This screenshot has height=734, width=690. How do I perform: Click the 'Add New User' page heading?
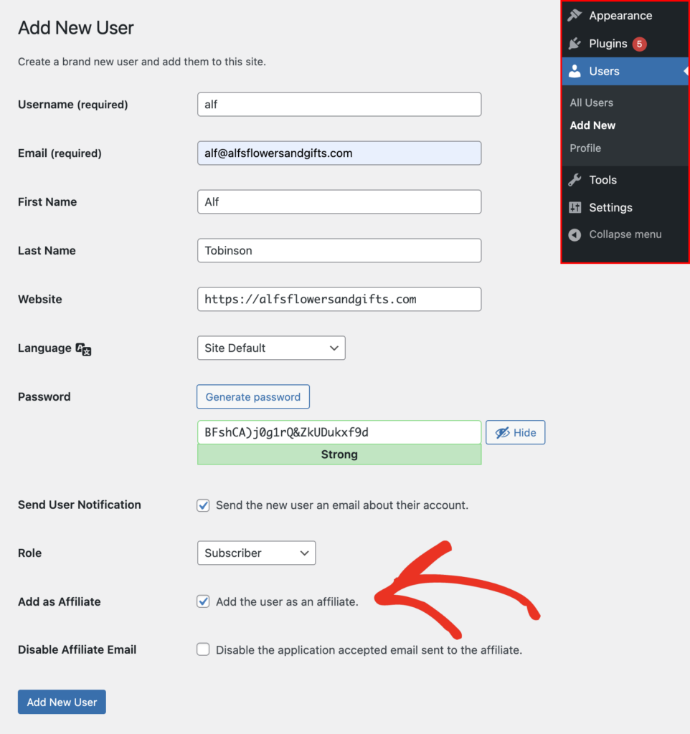pos(76,28)
